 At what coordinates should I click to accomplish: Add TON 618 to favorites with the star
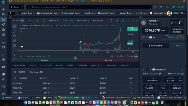(172, 22)
